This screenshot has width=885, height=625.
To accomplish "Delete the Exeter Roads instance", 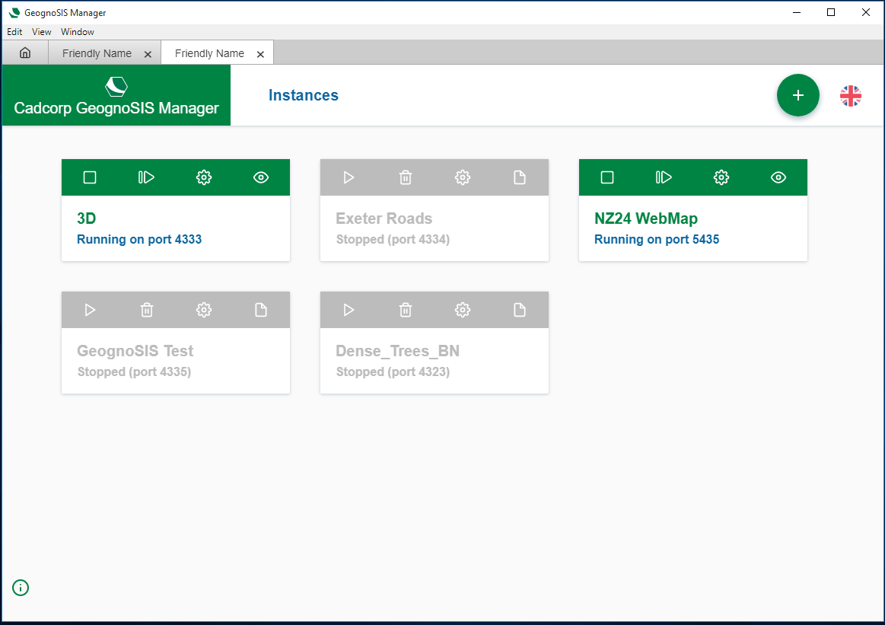I will (406, 177).
